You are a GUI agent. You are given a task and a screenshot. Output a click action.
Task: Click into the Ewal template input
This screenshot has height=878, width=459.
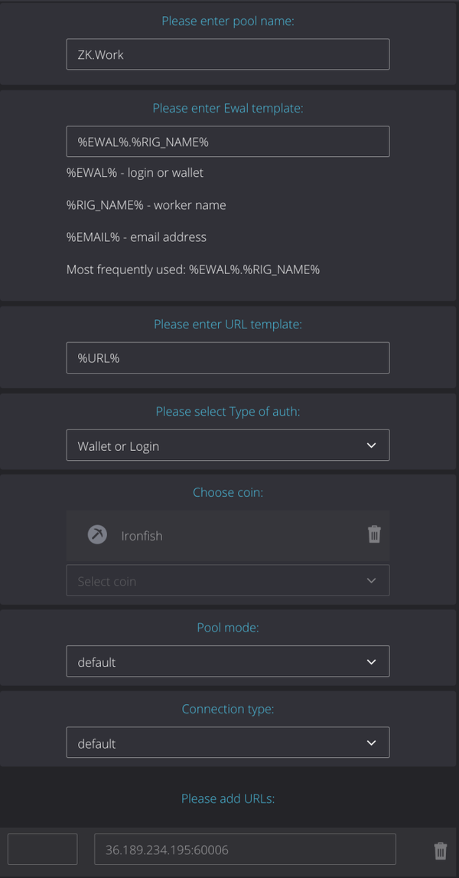227,142
